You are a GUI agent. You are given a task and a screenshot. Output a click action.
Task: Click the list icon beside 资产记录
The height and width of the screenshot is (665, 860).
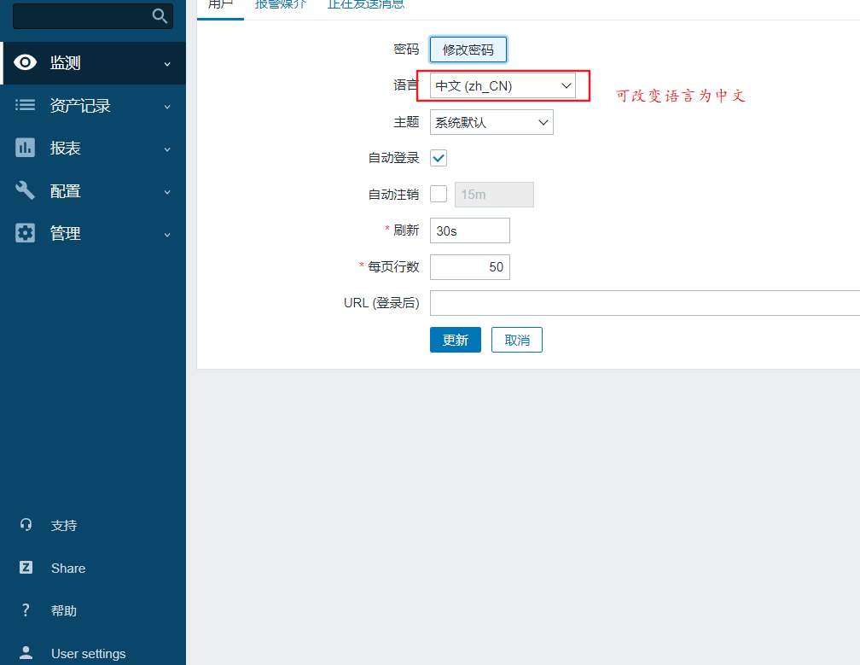coord(25,105)
